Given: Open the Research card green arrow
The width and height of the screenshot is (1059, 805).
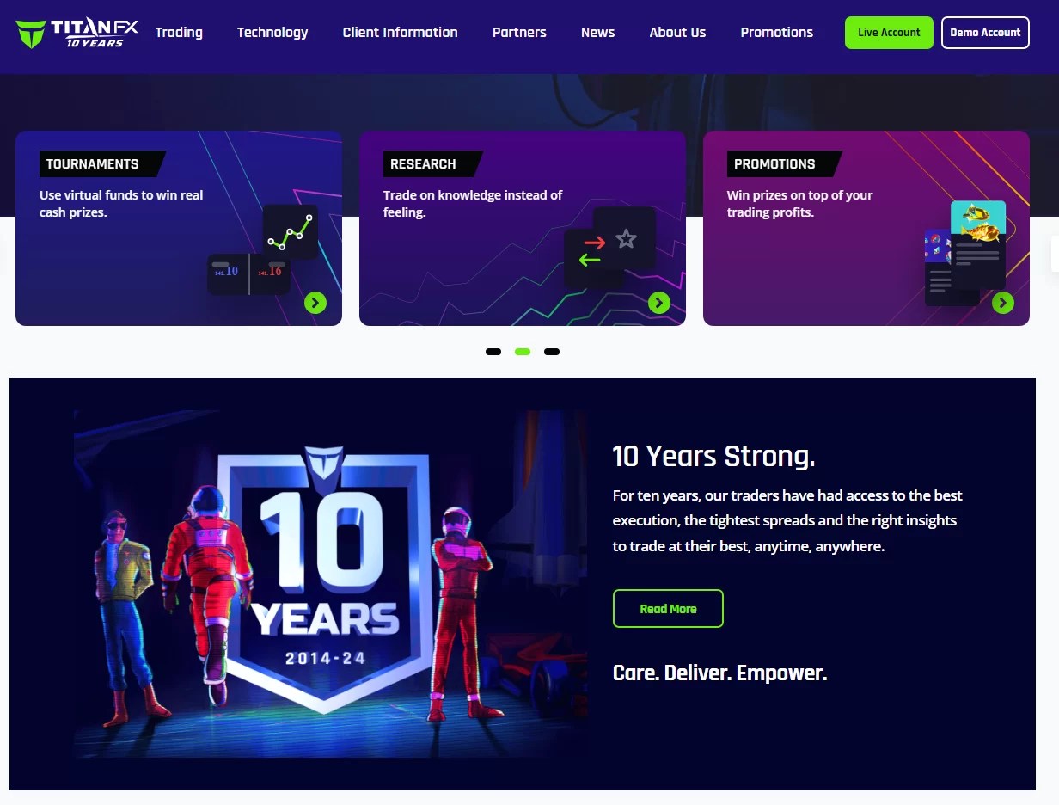Looking at the screenshot, I should (x=659, y=302).
